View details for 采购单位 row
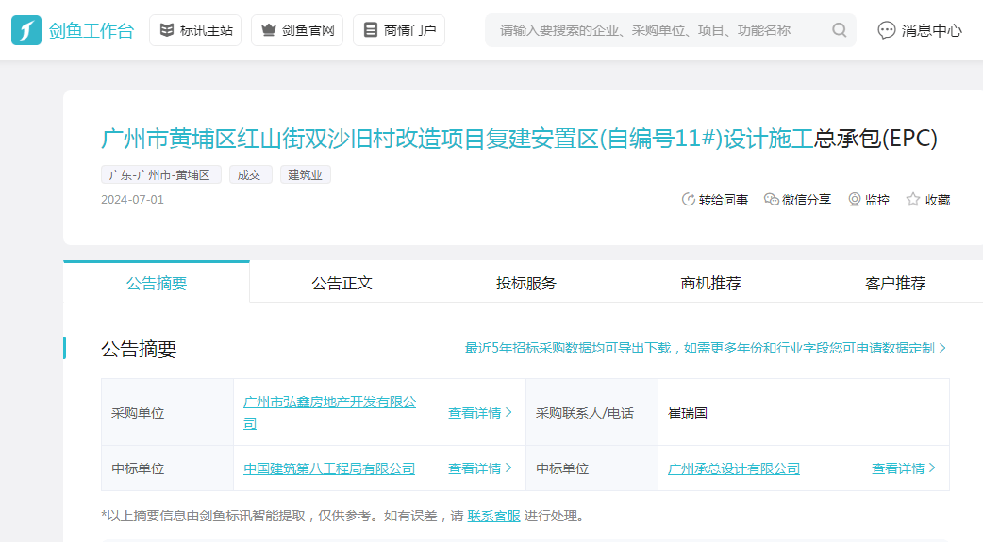Viewport: 983px width, 542px height. pos(479,412)
